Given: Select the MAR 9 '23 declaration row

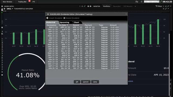Looking at the screenshot, I should coord(53,27).
